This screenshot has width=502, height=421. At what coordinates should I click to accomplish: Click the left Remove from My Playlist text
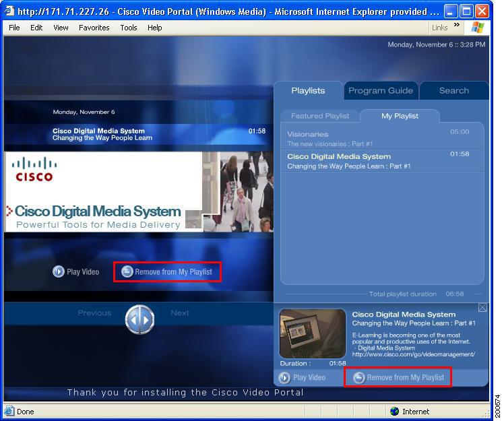click(x=174, y=272)
